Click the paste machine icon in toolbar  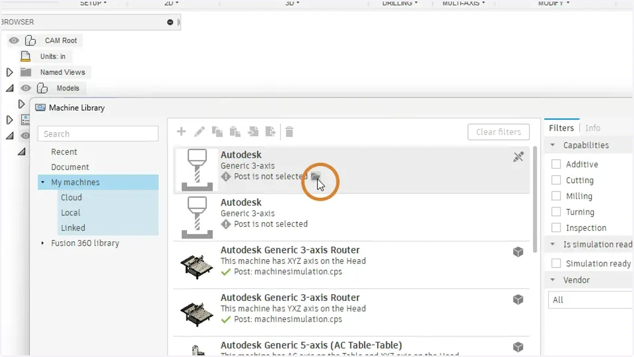pos(235,132)
